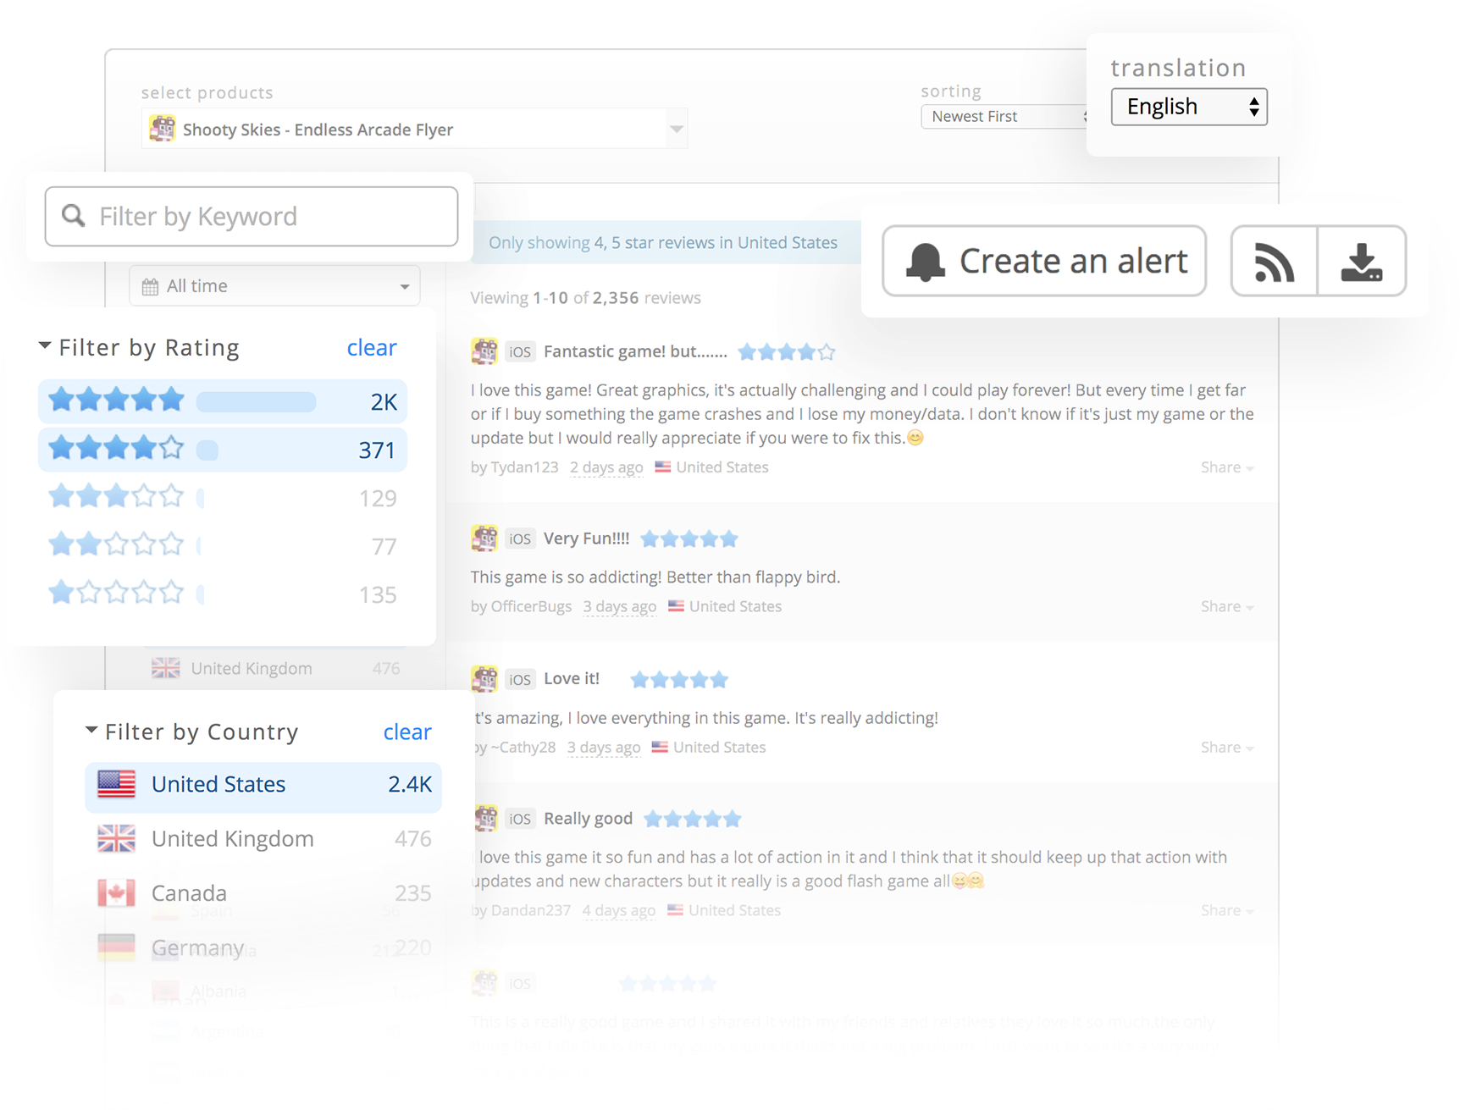1460x1110 pixels.
Task: Click the Shooty Skies app icon in product selector
Action: pyautogui.click(x=162, y=129)
